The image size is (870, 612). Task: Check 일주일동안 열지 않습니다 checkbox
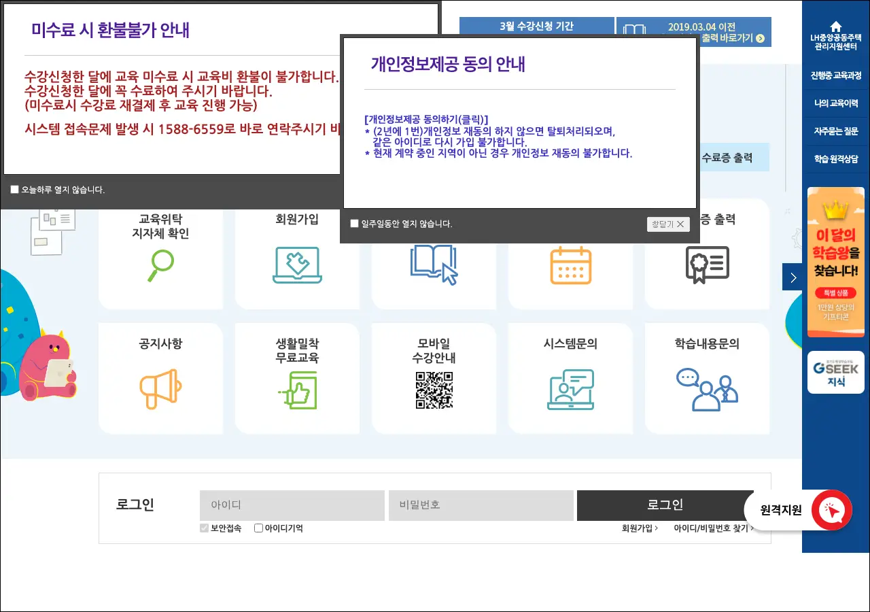(x=354, y=224)
